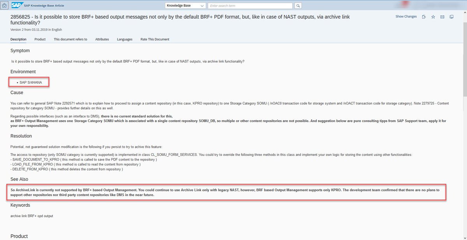The image size is (467, 240).
Task: Select the SAP logo in the top bar
Action: point(16,5)
